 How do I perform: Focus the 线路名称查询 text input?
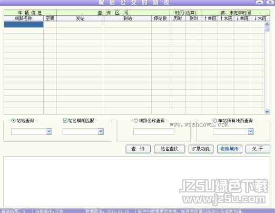(x=154, y=131)
